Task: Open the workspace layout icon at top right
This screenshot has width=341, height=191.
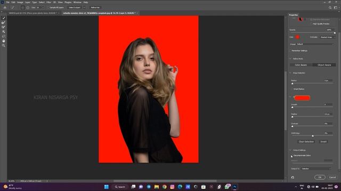Action: point(335,7)
